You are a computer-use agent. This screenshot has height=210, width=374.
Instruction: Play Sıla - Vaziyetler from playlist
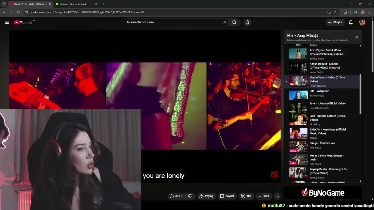coord(321,94)
